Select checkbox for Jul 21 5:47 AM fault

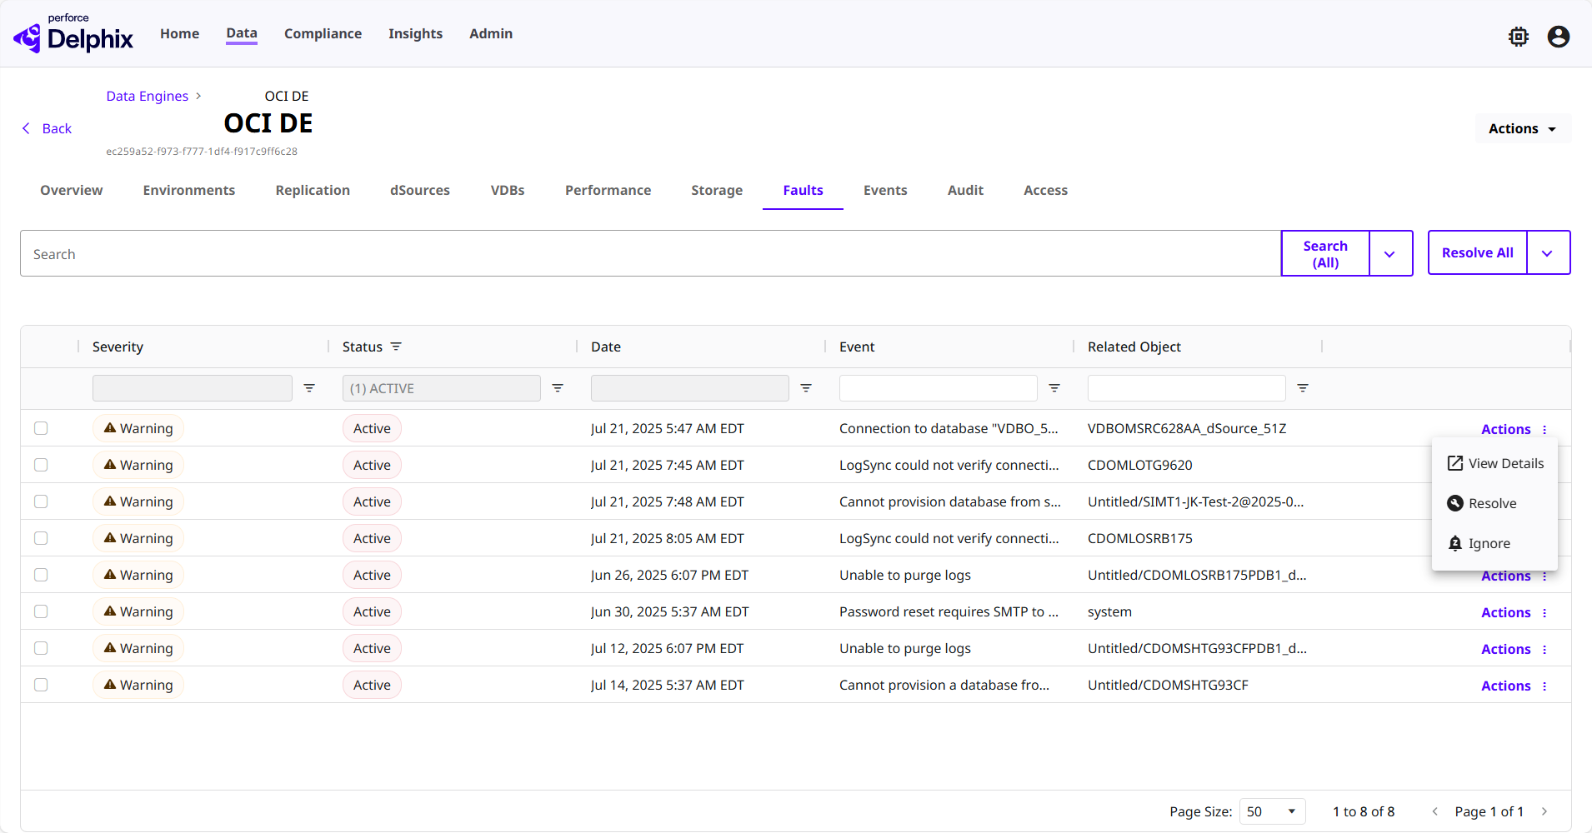pos(41,428)
